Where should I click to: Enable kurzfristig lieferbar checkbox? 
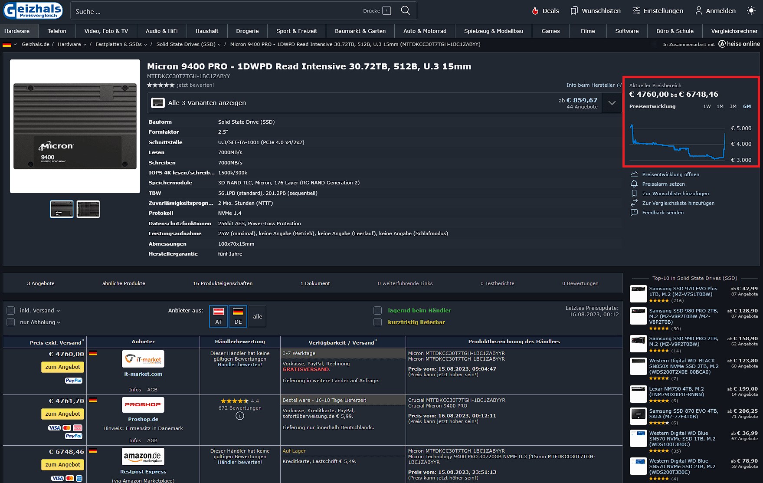click(x=378, y=322)
